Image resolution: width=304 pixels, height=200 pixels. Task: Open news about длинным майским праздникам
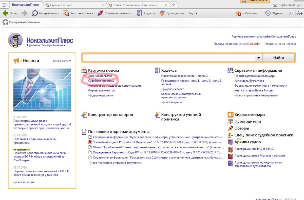tap(35, 141)
